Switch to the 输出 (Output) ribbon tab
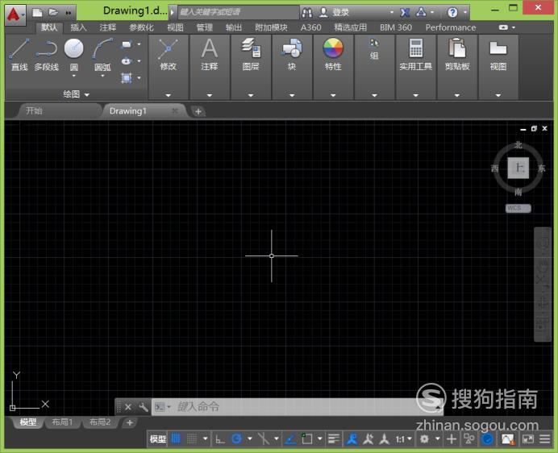This screenshot has height=453, width=558. click(x=234, y=27)
